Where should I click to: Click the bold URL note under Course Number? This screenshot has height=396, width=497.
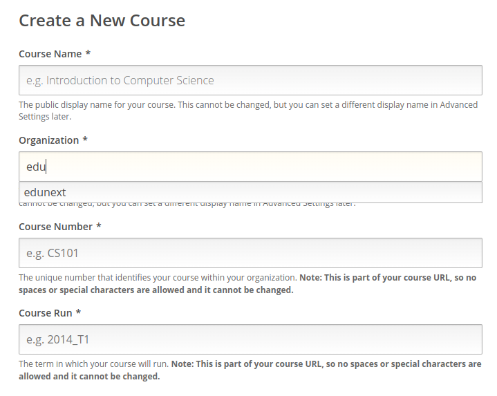pos(387,277)
